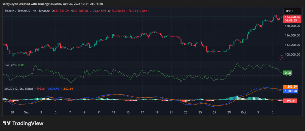
Task: Select the CMF (20) indicator label
Action: 10,65
